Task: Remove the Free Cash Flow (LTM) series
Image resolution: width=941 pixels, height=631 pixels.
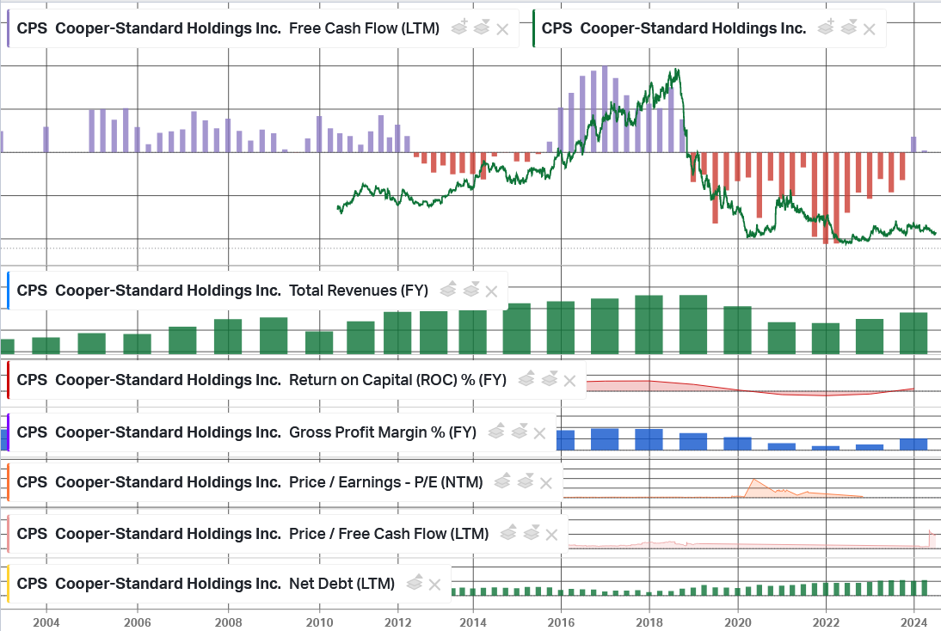Action: point(503,28)
